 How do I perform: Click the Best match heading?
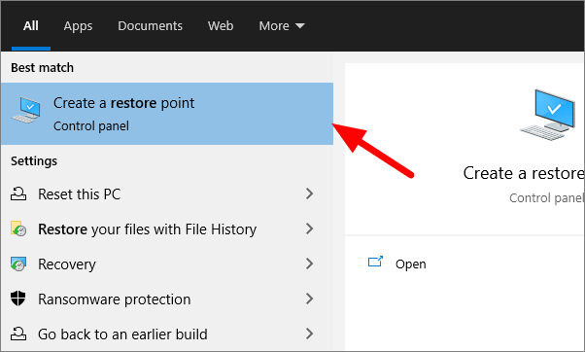(x=42, y=67)
